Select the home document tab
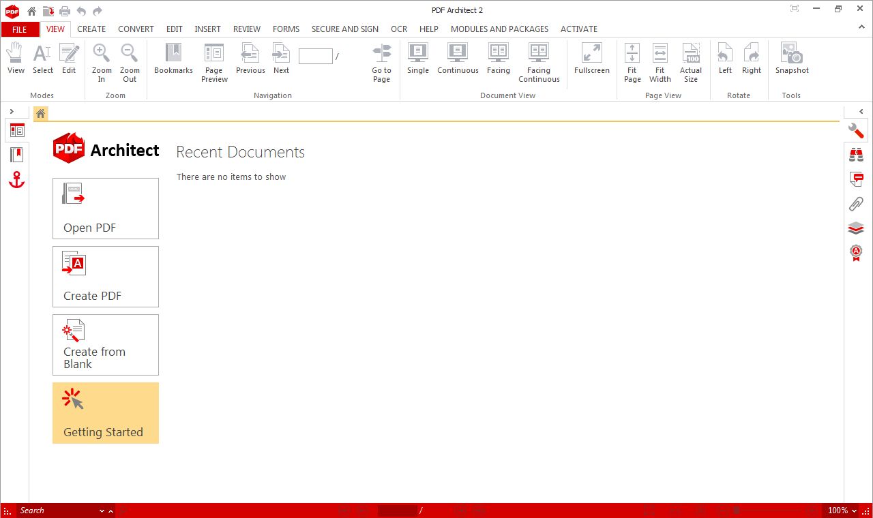 click(41, 114)
